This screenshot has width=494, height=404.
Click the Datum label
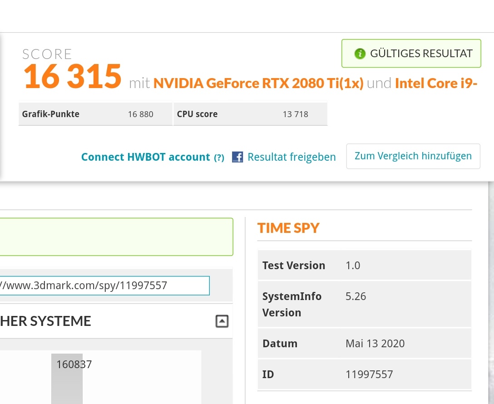coord(280,344)
